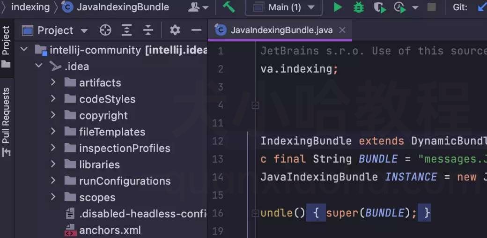The width and height of the screenshot is (487, 238).
Task: Collapse the .idea folder
Action: pyautogui.click(x=39, y=66)
